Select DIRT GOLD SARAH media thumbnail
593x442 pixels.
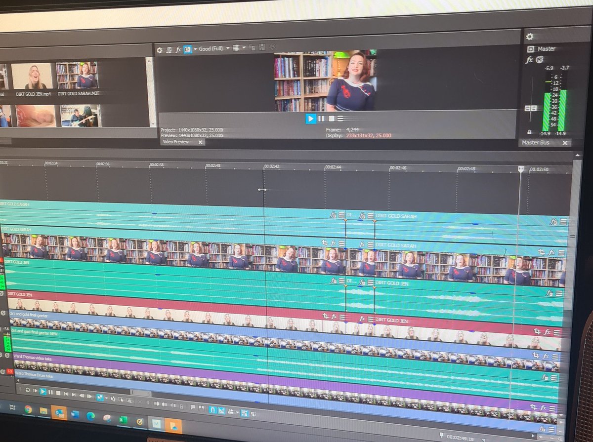[x=77, y=76]
